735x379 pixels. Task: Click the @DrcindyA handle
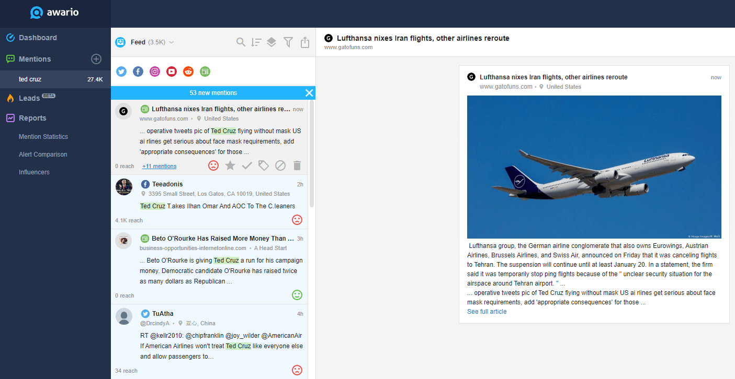pos(155,323)
